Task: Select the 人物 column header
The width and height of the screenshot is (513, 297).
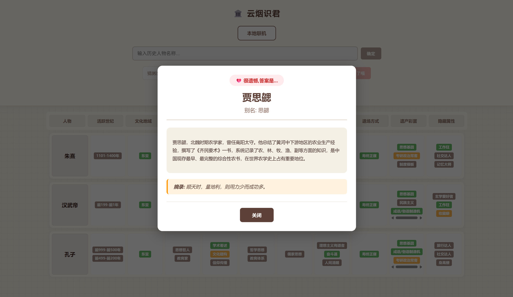Action: [67, 121]
